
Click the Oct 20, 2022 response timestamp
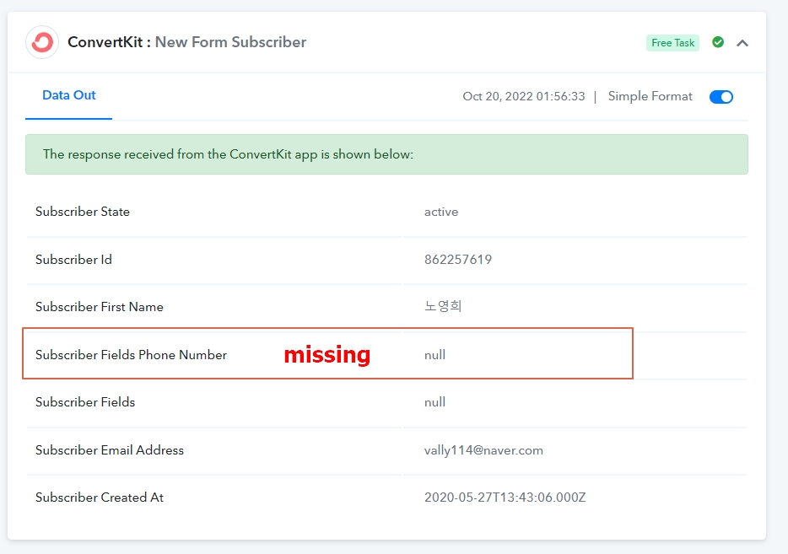pos(524,96)
